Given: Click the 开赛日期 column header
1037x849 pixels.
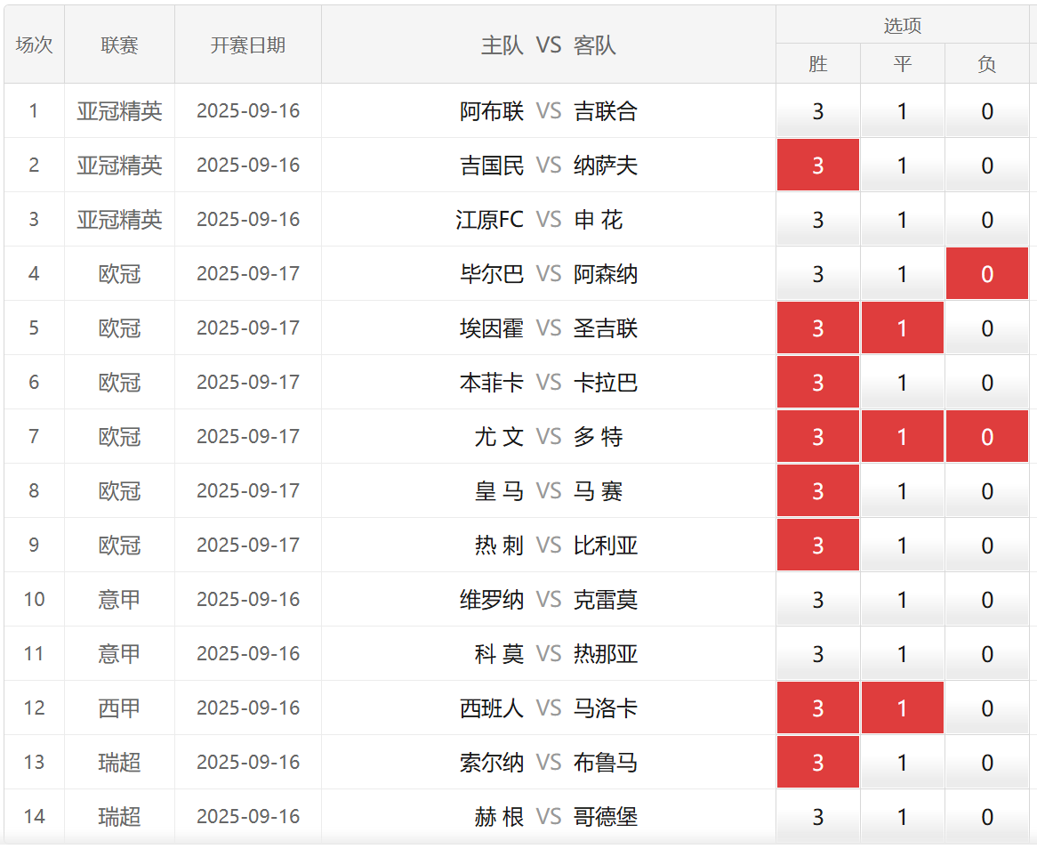Looking at the screenshot, I should point(248,45).
